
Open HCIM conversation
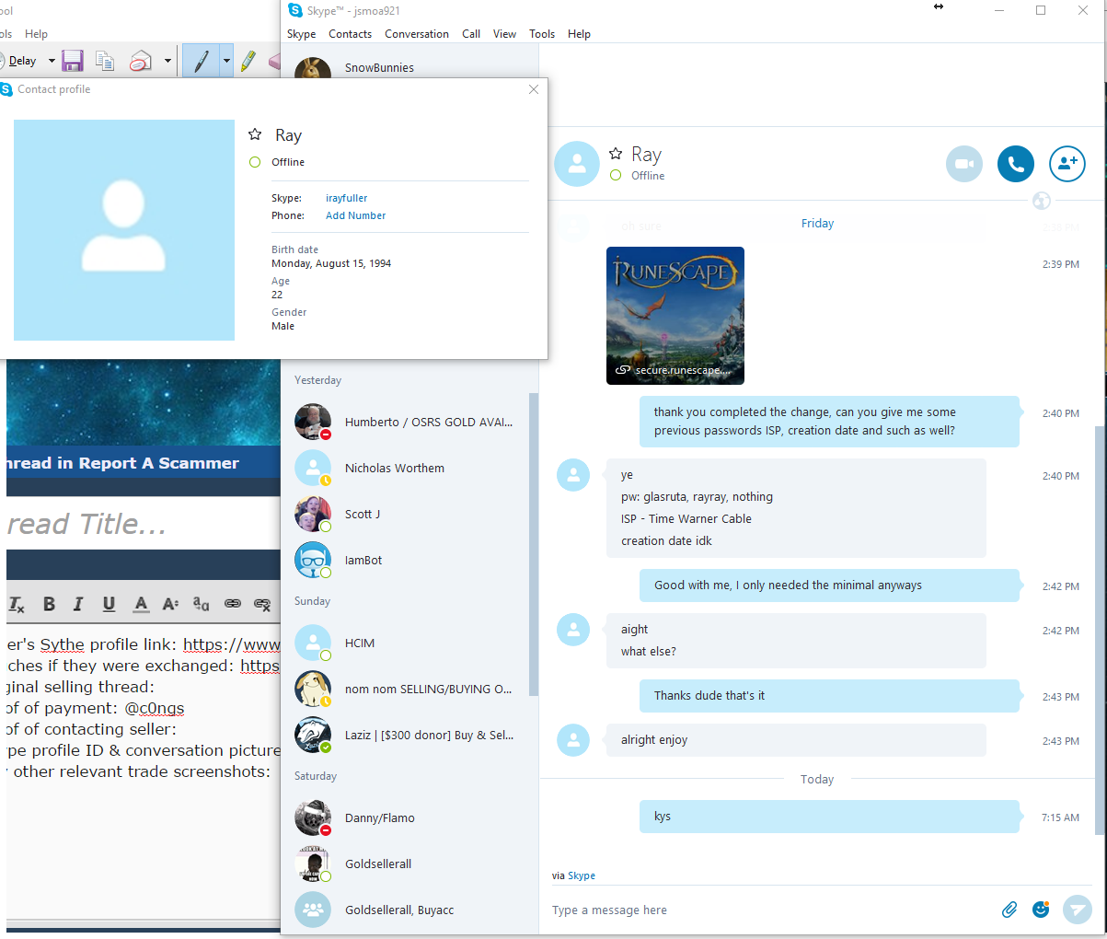click(409, 643)
